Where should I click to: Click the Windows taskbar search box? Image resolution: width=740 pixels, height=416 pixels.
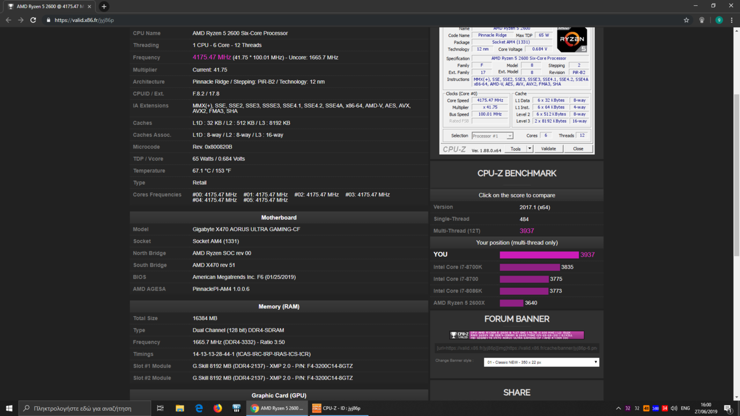[x=84, y=408]
